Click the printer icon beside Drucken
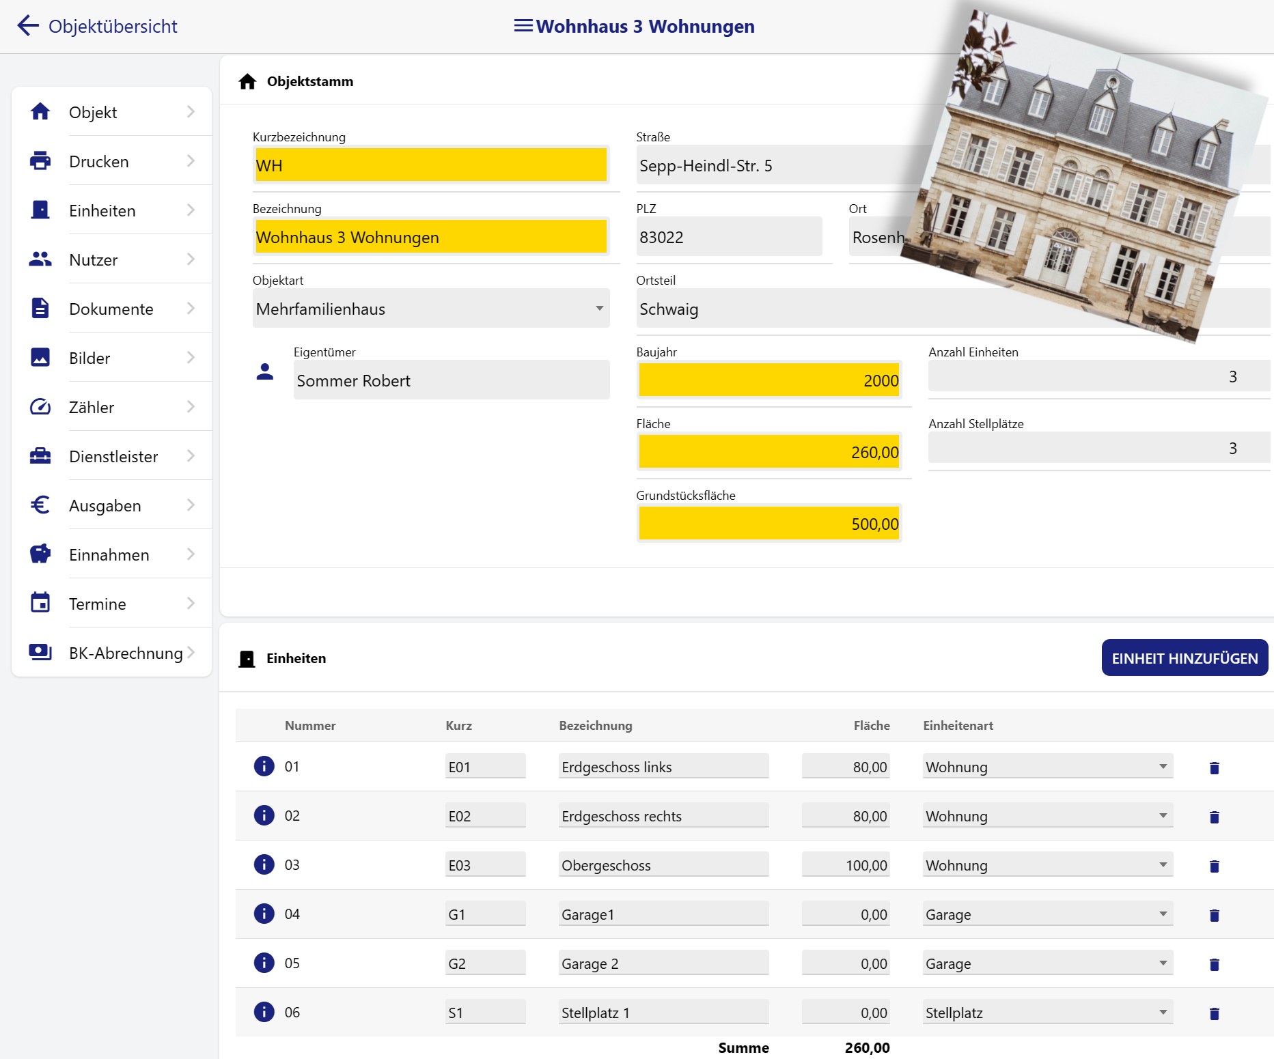 [x=40, y=160]
